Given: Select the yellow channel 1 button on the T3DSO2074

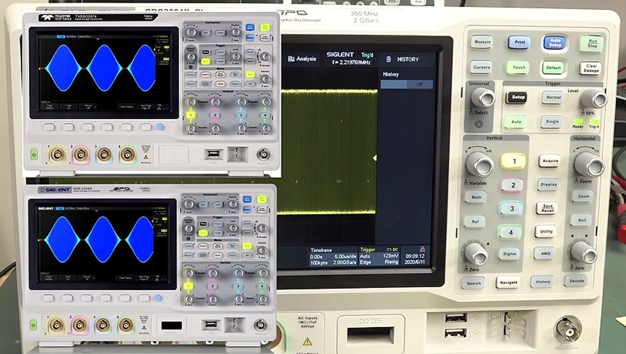Looking at the screenshot, I should tap(190, 115).
